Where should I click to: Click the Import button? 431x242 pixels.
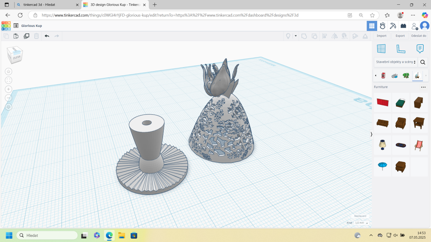coord(382,36)
